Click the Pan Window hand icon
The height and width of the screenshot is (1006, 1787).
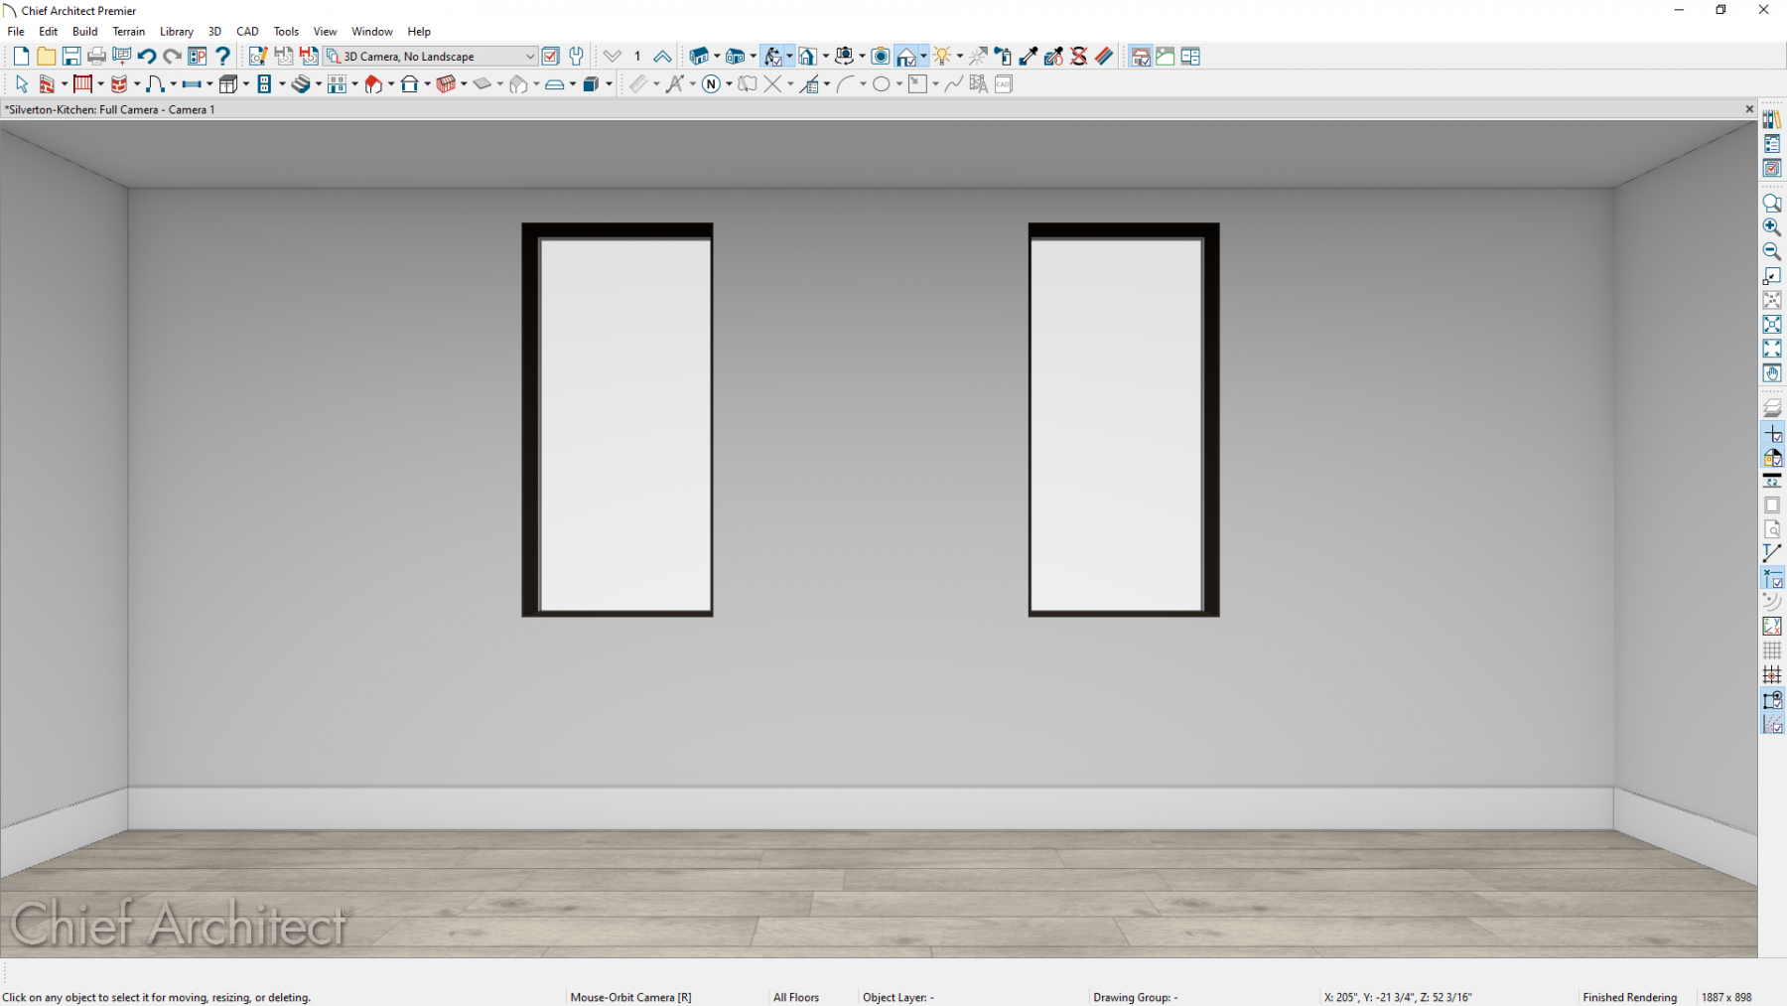1771,373
